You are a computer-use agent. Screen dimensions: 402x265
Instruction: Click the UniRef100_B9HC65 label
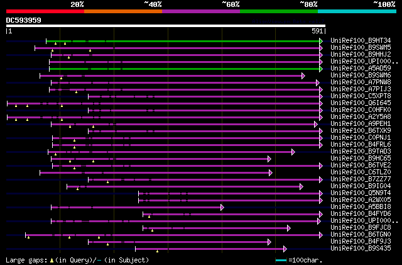(x=361, y=159)
